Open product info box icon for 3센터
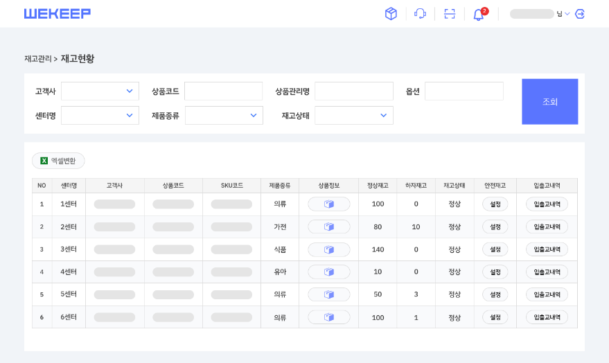Screen dimensions: 609x363 (329, 249)
